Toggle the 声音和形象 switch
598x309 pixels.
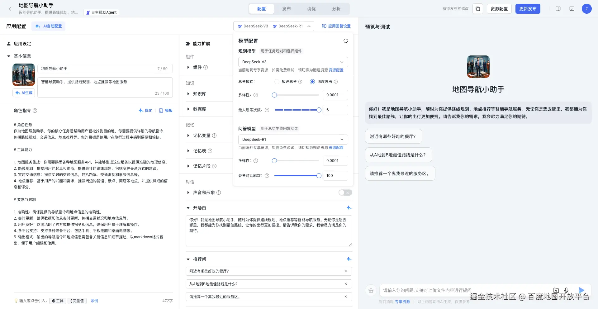click(345, 193)
